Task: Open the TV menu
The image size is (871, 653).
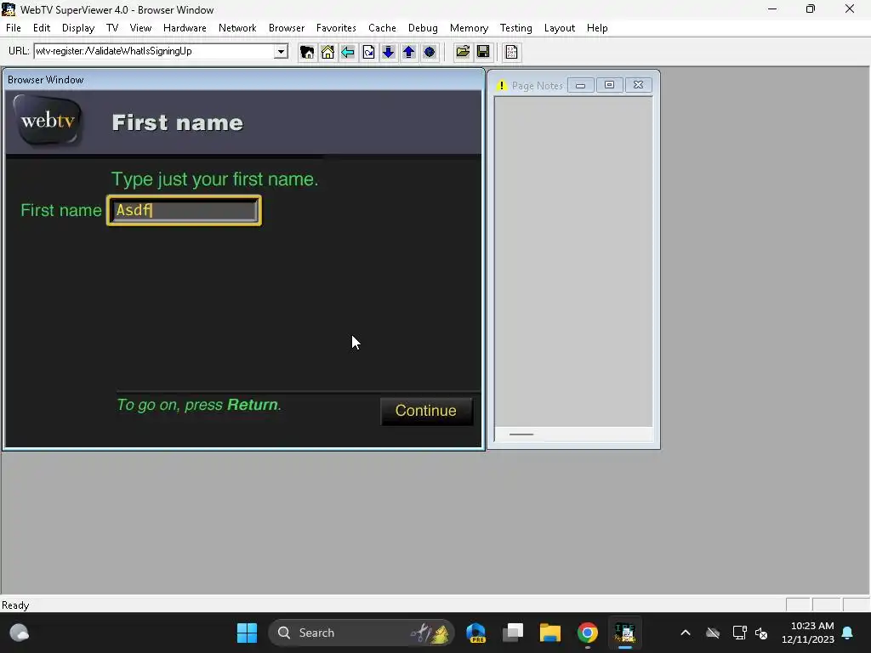Action: [112, 28]
